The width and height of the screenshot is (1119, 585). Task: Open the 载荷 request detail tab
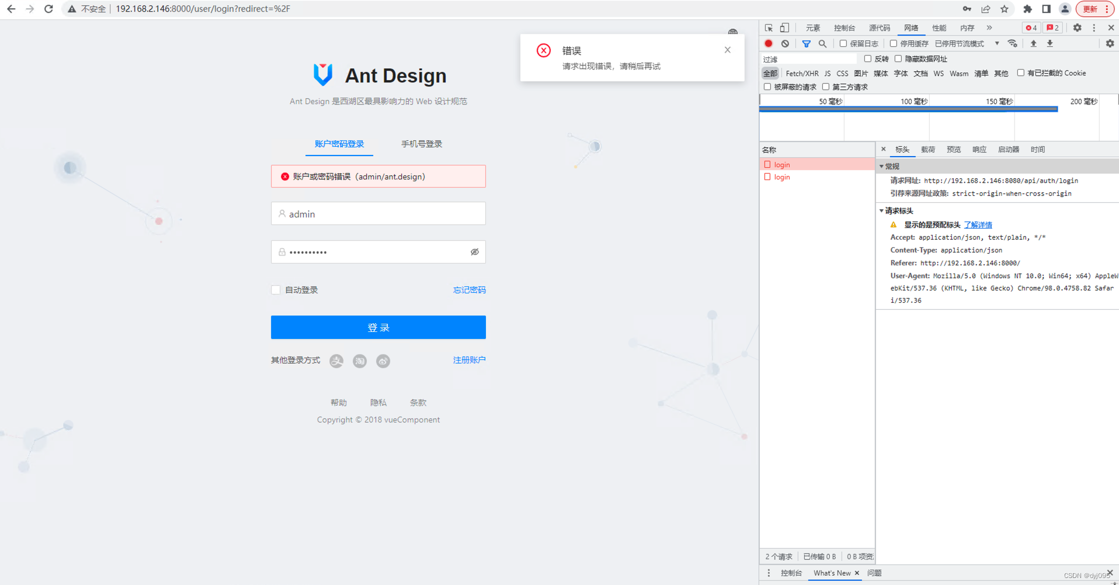[x=928, y=149]
